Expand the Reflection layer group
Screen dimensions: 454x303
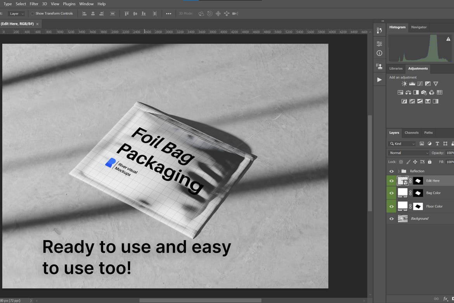(399, 171)
